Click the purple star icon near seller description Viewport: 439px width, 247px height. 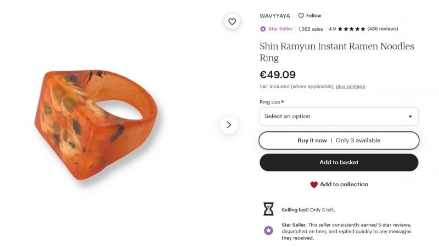[x=268, y=231]
